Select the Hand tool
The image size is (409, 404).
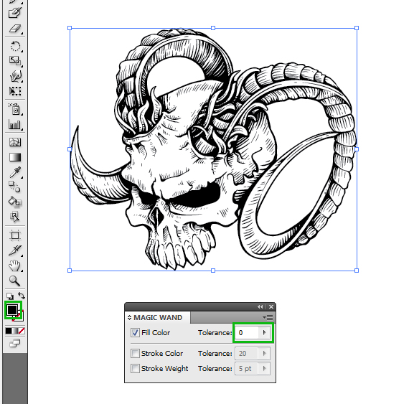pyautogui.click(x=14, y=266)
